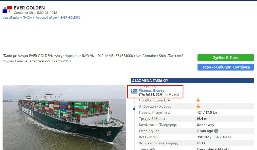Open the info icon next to 2 min ago
The width and height of the screenshot is (257, 150).
(x=216, y=131)
